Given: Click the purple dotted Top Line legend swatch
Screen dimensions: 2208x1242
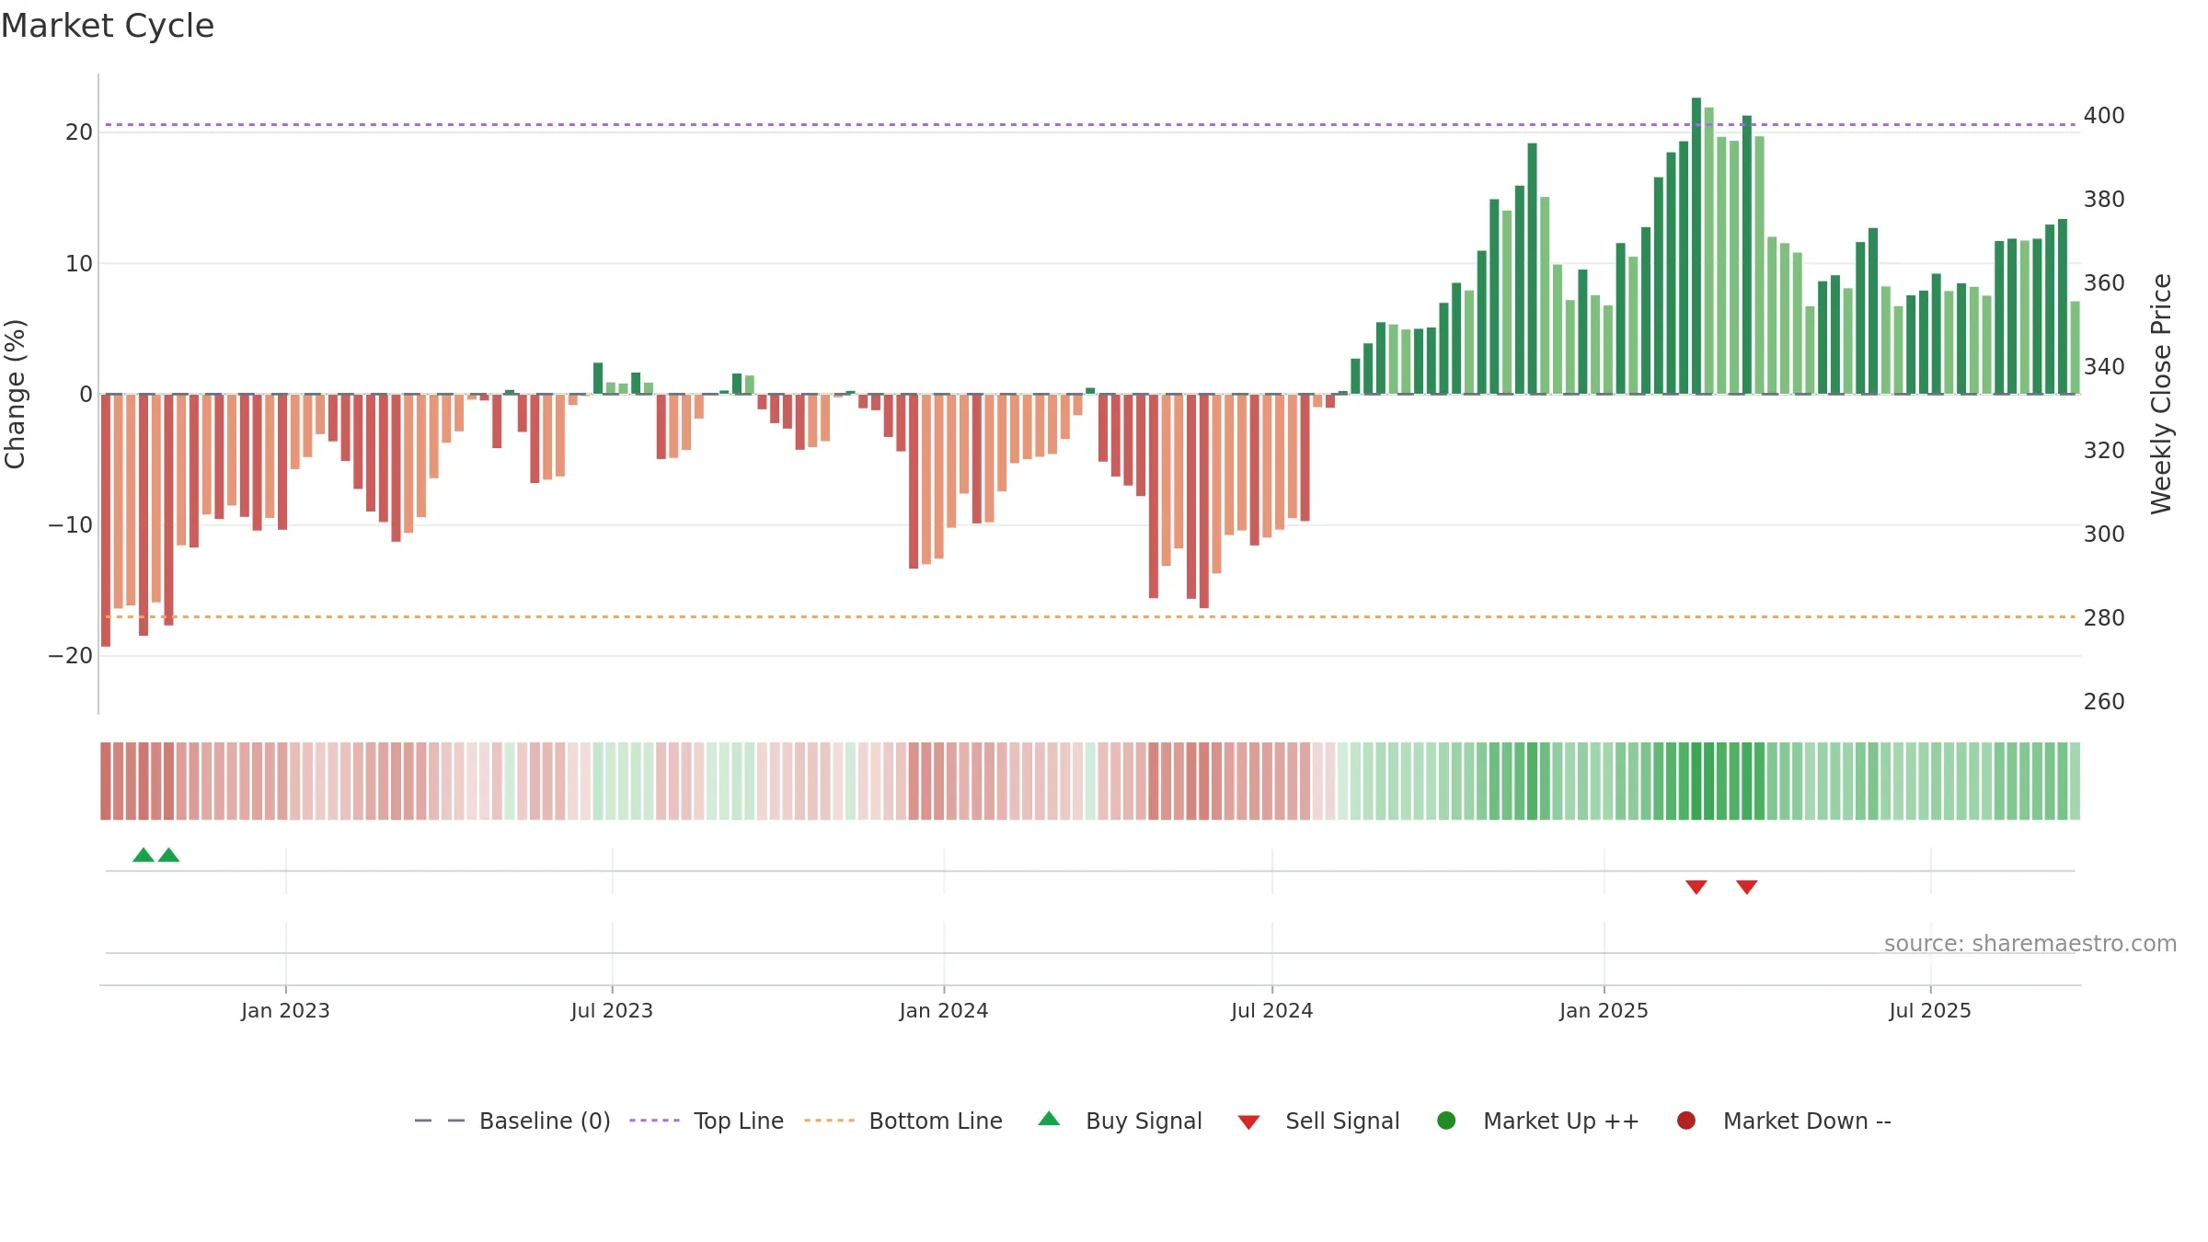Looking at the screenshot, I should tap(654, 1121).
